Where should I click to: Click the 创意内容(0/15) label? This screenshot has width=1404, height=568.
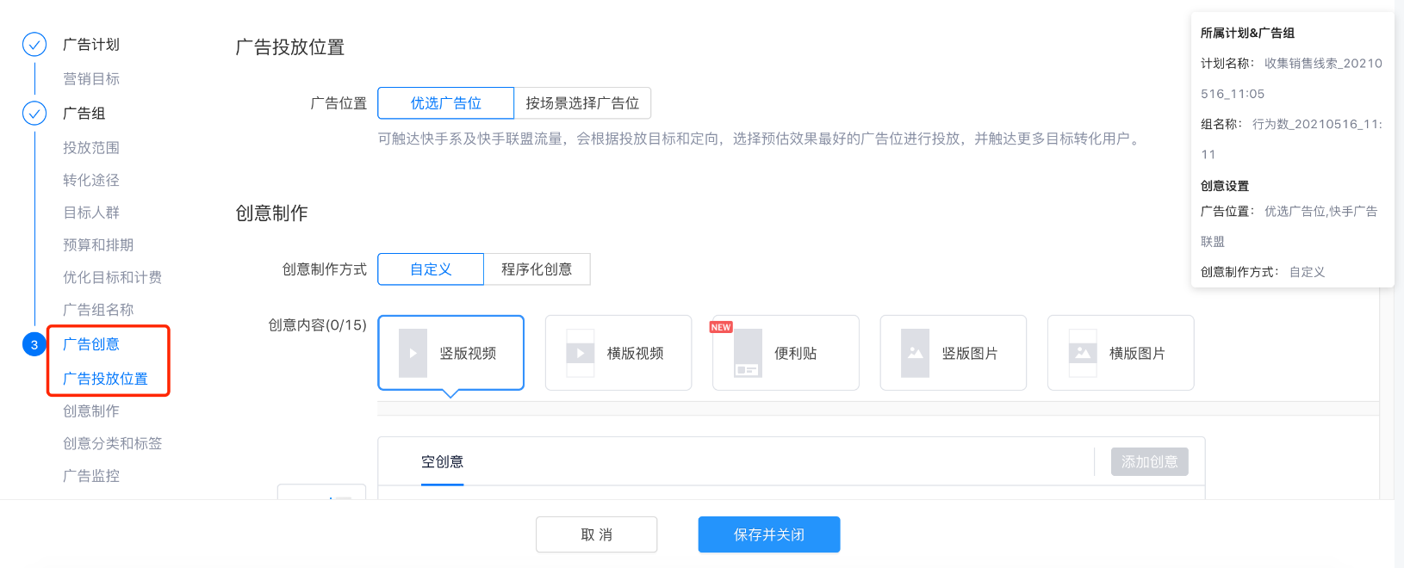pos(317,325)
